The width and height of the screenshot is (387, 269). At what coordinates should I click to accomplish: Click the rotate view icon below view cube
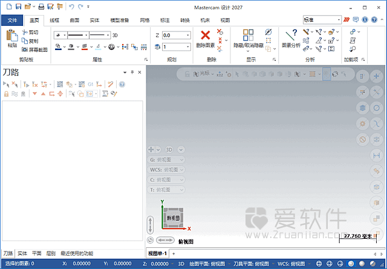click(x=150, y=240)
